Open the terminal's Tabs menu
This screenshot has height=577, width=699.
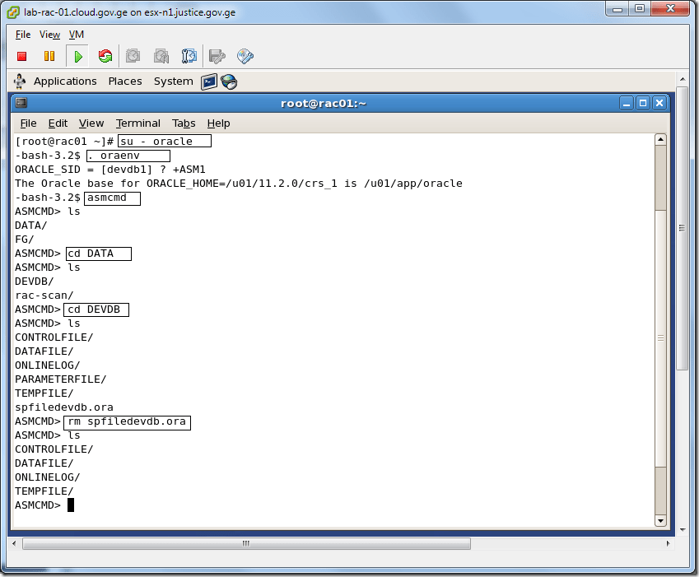[x=184, y=123]
